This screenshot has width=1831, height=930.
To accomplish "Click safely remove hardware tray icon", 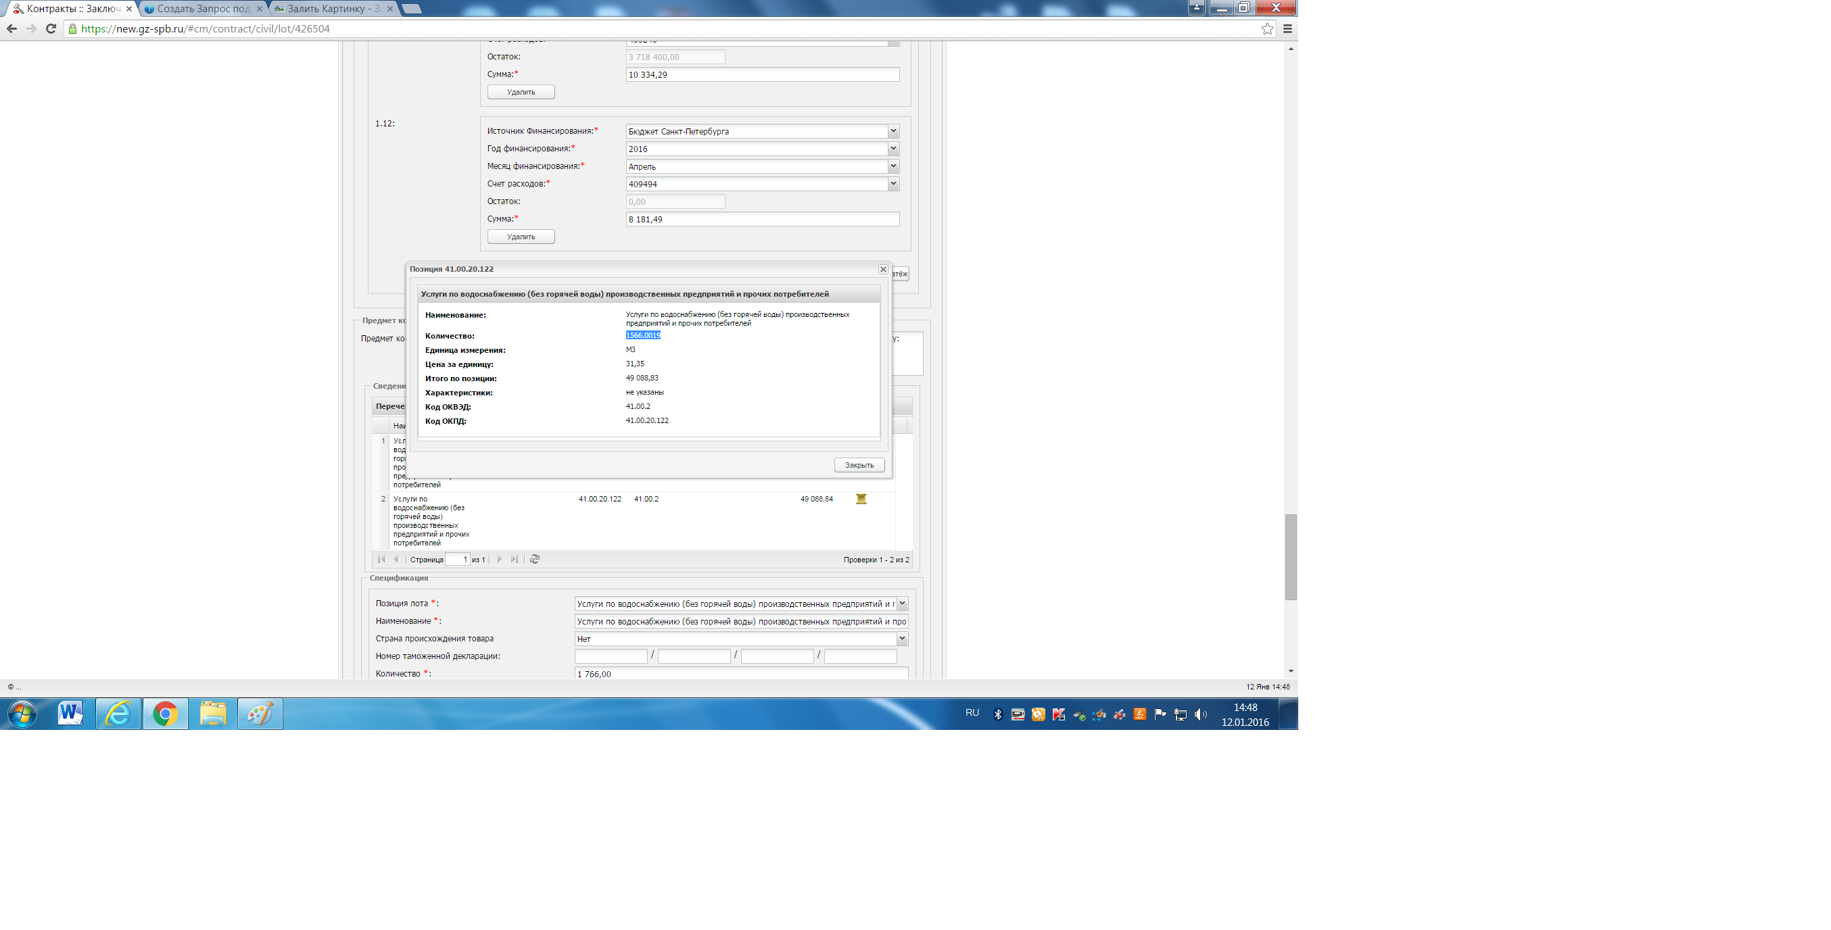I will point(1079,714).
